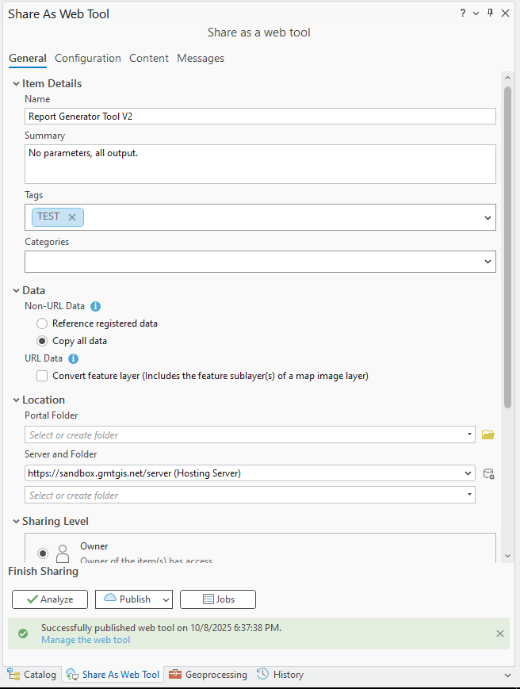Viewport: 520px width, 689px height.
Task: Click the Name input field
Action: pyautogui.click(x=261, y=117)
